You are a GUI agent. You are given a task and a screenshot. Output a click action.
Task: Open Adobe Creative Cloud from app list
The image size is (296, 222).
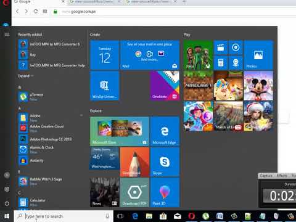[x=51, y=128]
